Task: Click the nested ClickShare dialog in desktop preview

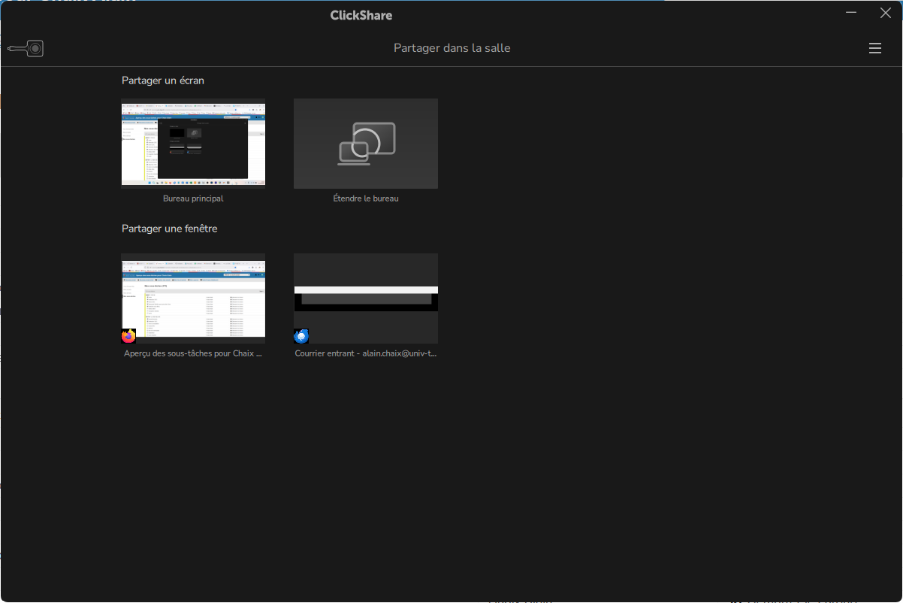Action: point(202,148)
